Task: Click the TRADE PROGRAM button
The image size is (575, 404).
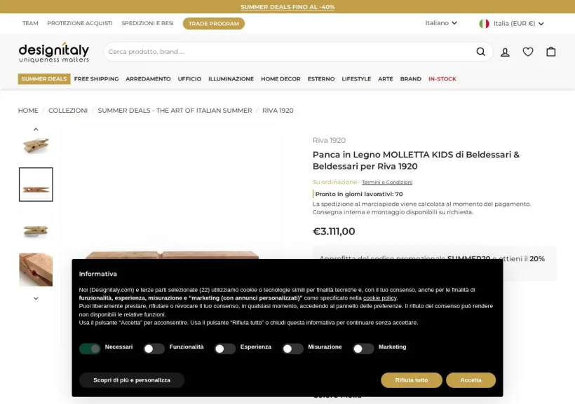Action: pyautogui.click(x=214, y=23)
